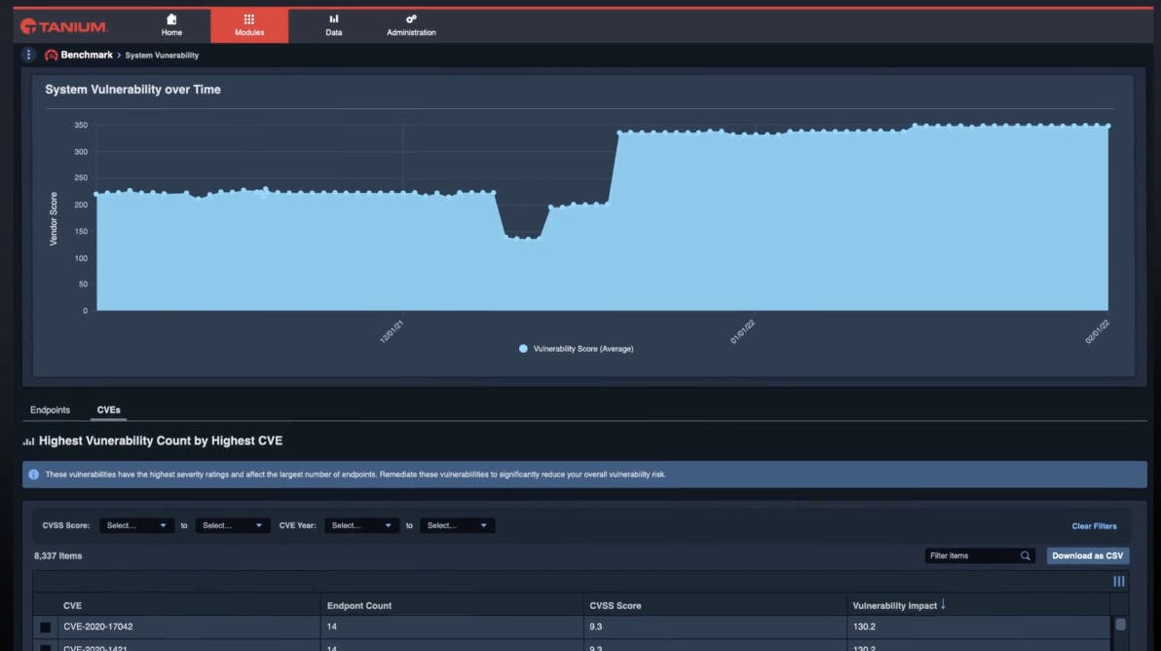Open the CVE Year start dropdown

pyautogui.click(x=361, y=525)
